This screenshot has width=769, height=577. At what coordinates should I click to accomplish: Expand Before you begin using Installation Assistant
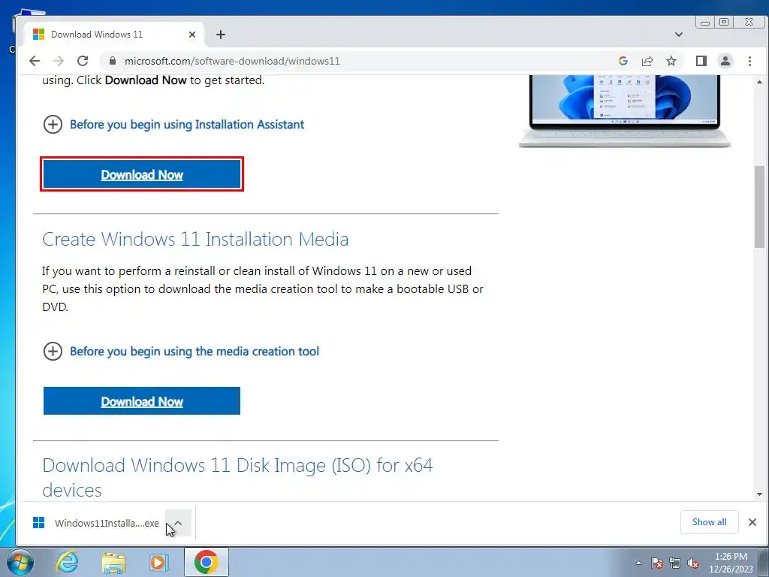click(173, 125)
